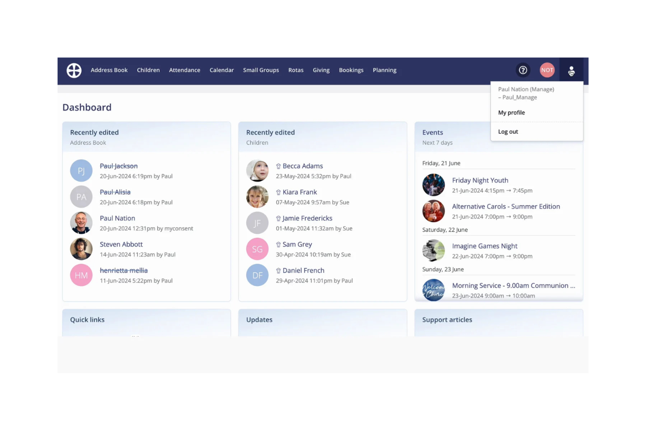The image size is (646, 431).
Task: Open the ChurchSuite home logo icon
Action: click(x=74, y=70)
